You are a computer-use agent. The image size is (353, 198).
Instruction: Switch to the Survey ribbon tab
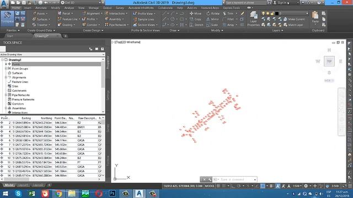(x=120, y=8)
